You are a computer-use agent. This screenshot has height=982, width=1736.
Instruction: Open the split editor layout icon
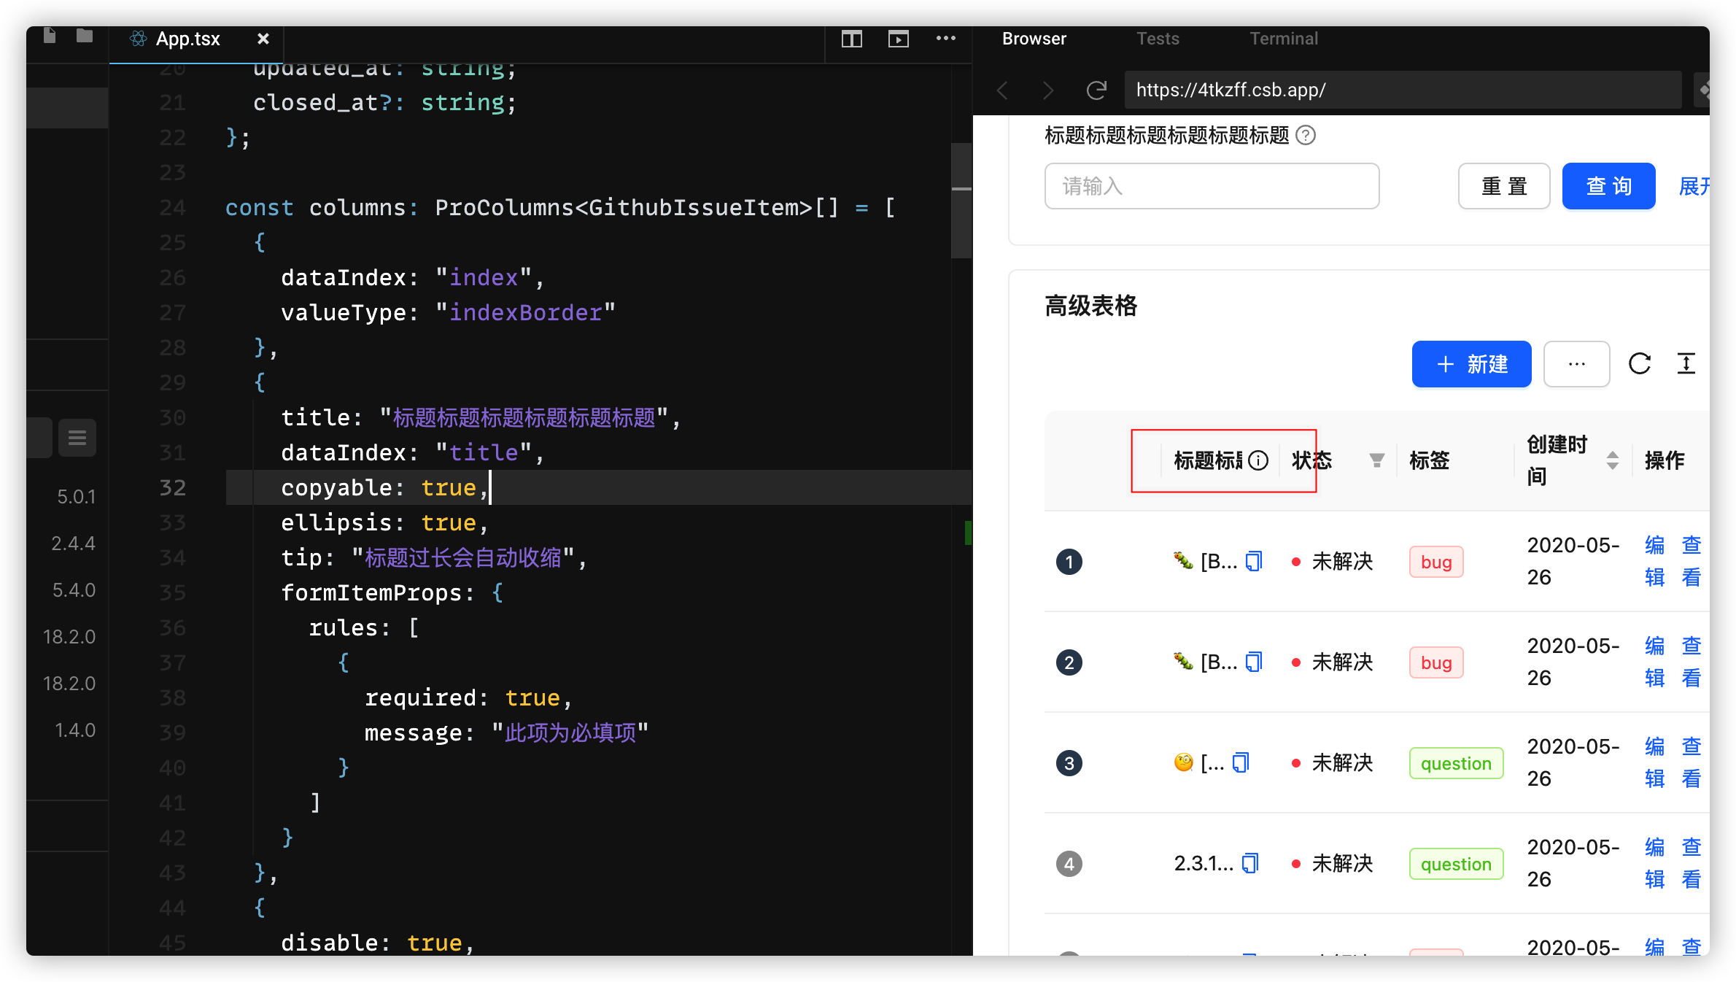pyautogui.click(x=851, y=39)
